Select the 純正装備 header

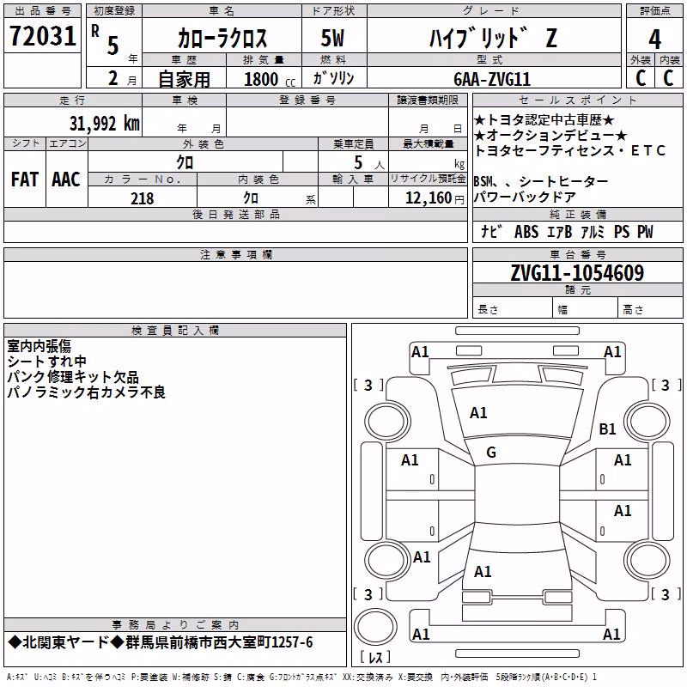577,214
